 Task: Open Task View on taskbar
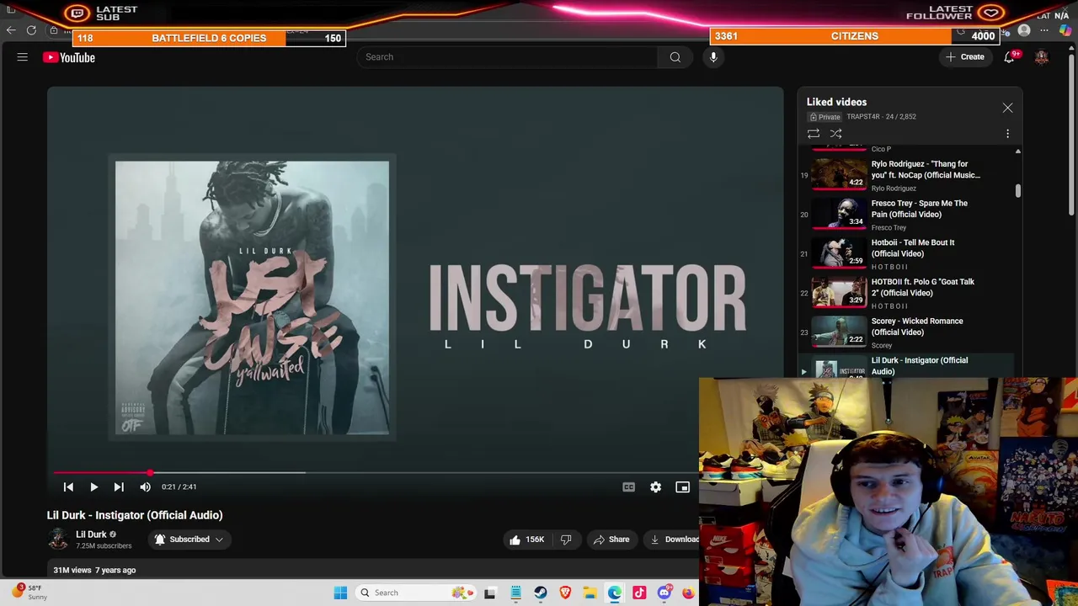pos(490,593)
